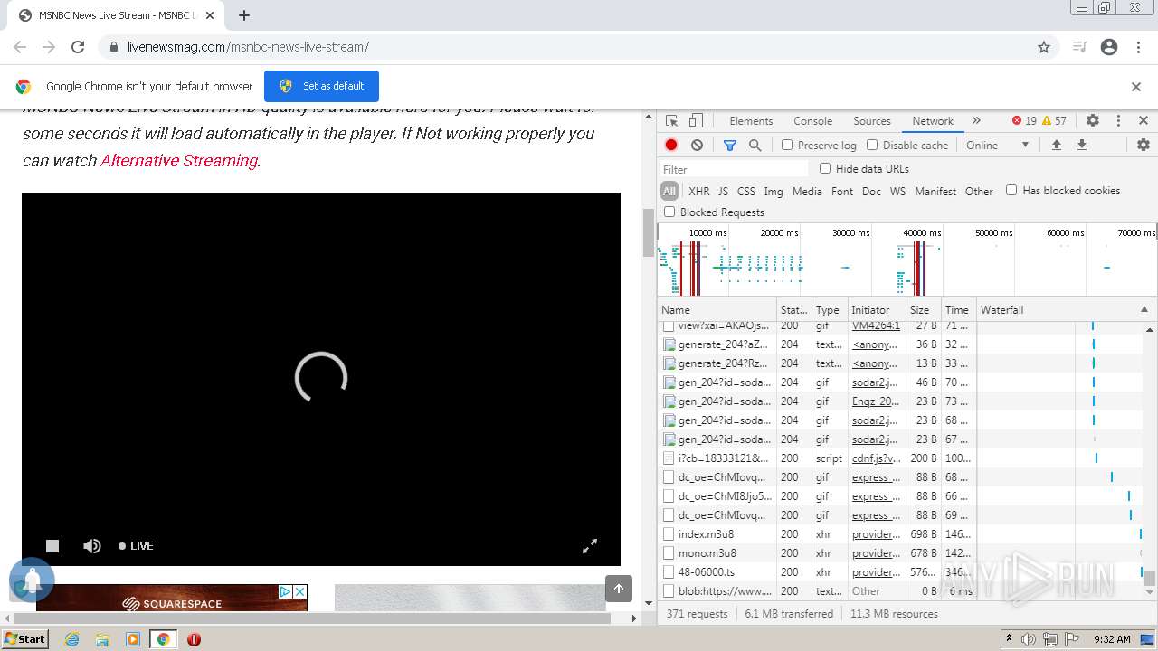Switch to the Console tab
1158x651 pixels.
(x=812, y=120)
